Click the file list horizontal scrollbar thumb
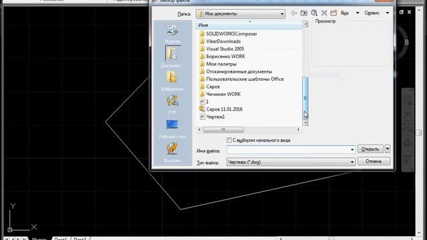This screenshot has width=427, height=240. 224,129
